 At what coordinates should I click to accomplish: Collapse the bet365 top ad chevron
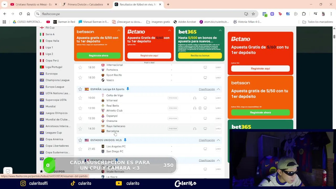(x=220, y=31)
